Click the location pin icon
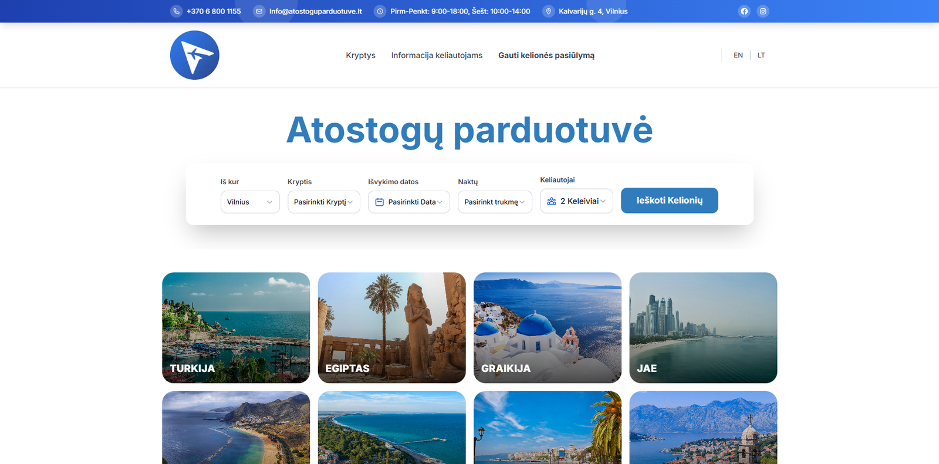This screenshot has height=464, width=939. click(x=548, y=11)
